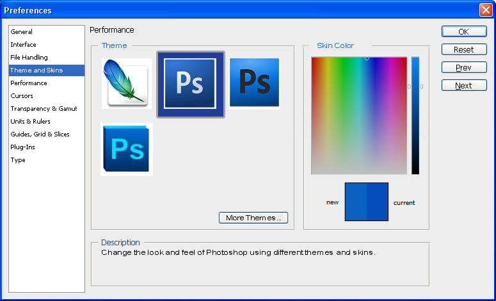
Task: Click the new color swatch half
Action: pos(356,202)
